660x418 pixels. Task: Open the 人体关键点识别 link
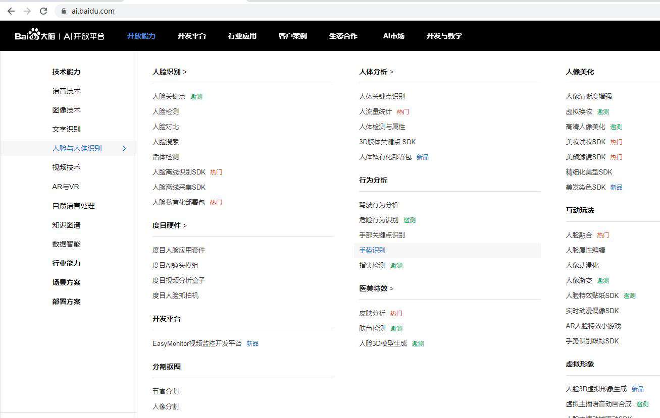382,96
